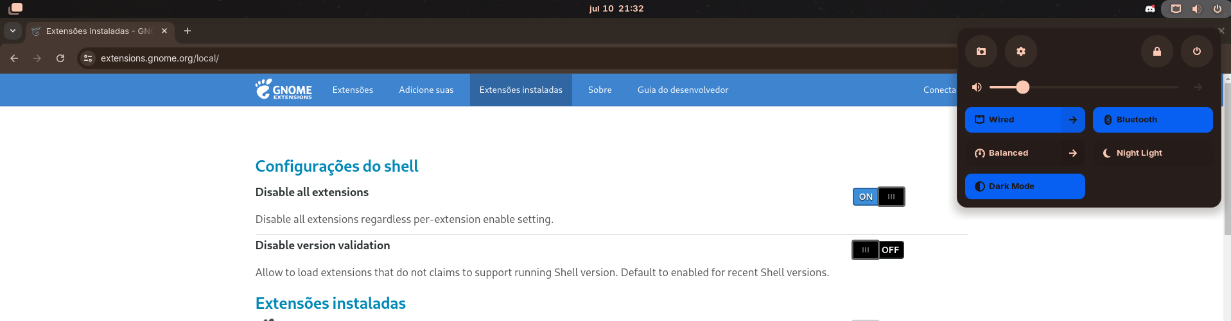Click the site information icon in address bar

(x=88, y=58)
